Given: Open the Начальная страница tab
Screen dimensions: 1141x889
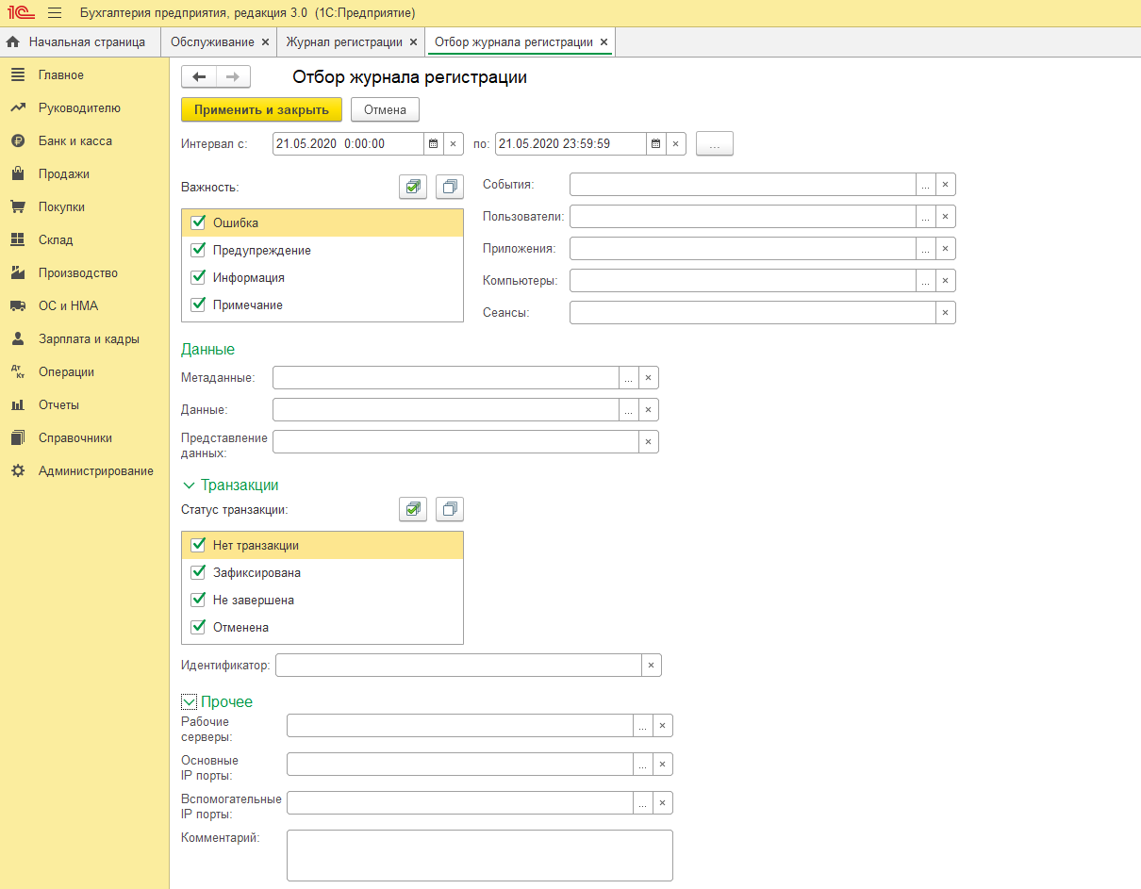Looking at the screenshot, I should point(86,42).
